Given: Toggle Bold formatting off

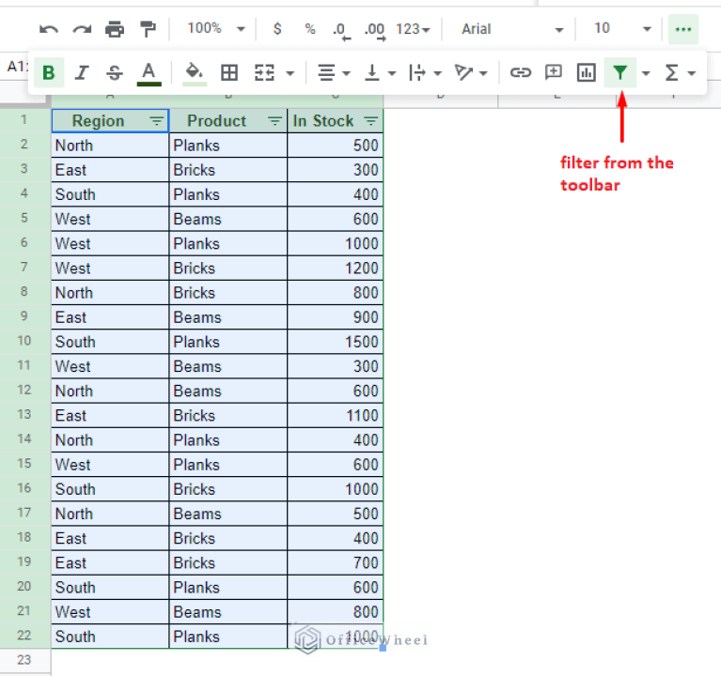Looking at the screenshot, I should 49,72.
